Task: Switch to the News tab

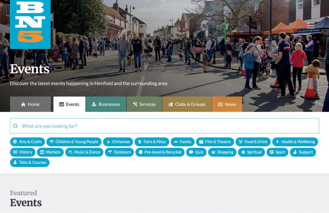Action: point(227,104)
